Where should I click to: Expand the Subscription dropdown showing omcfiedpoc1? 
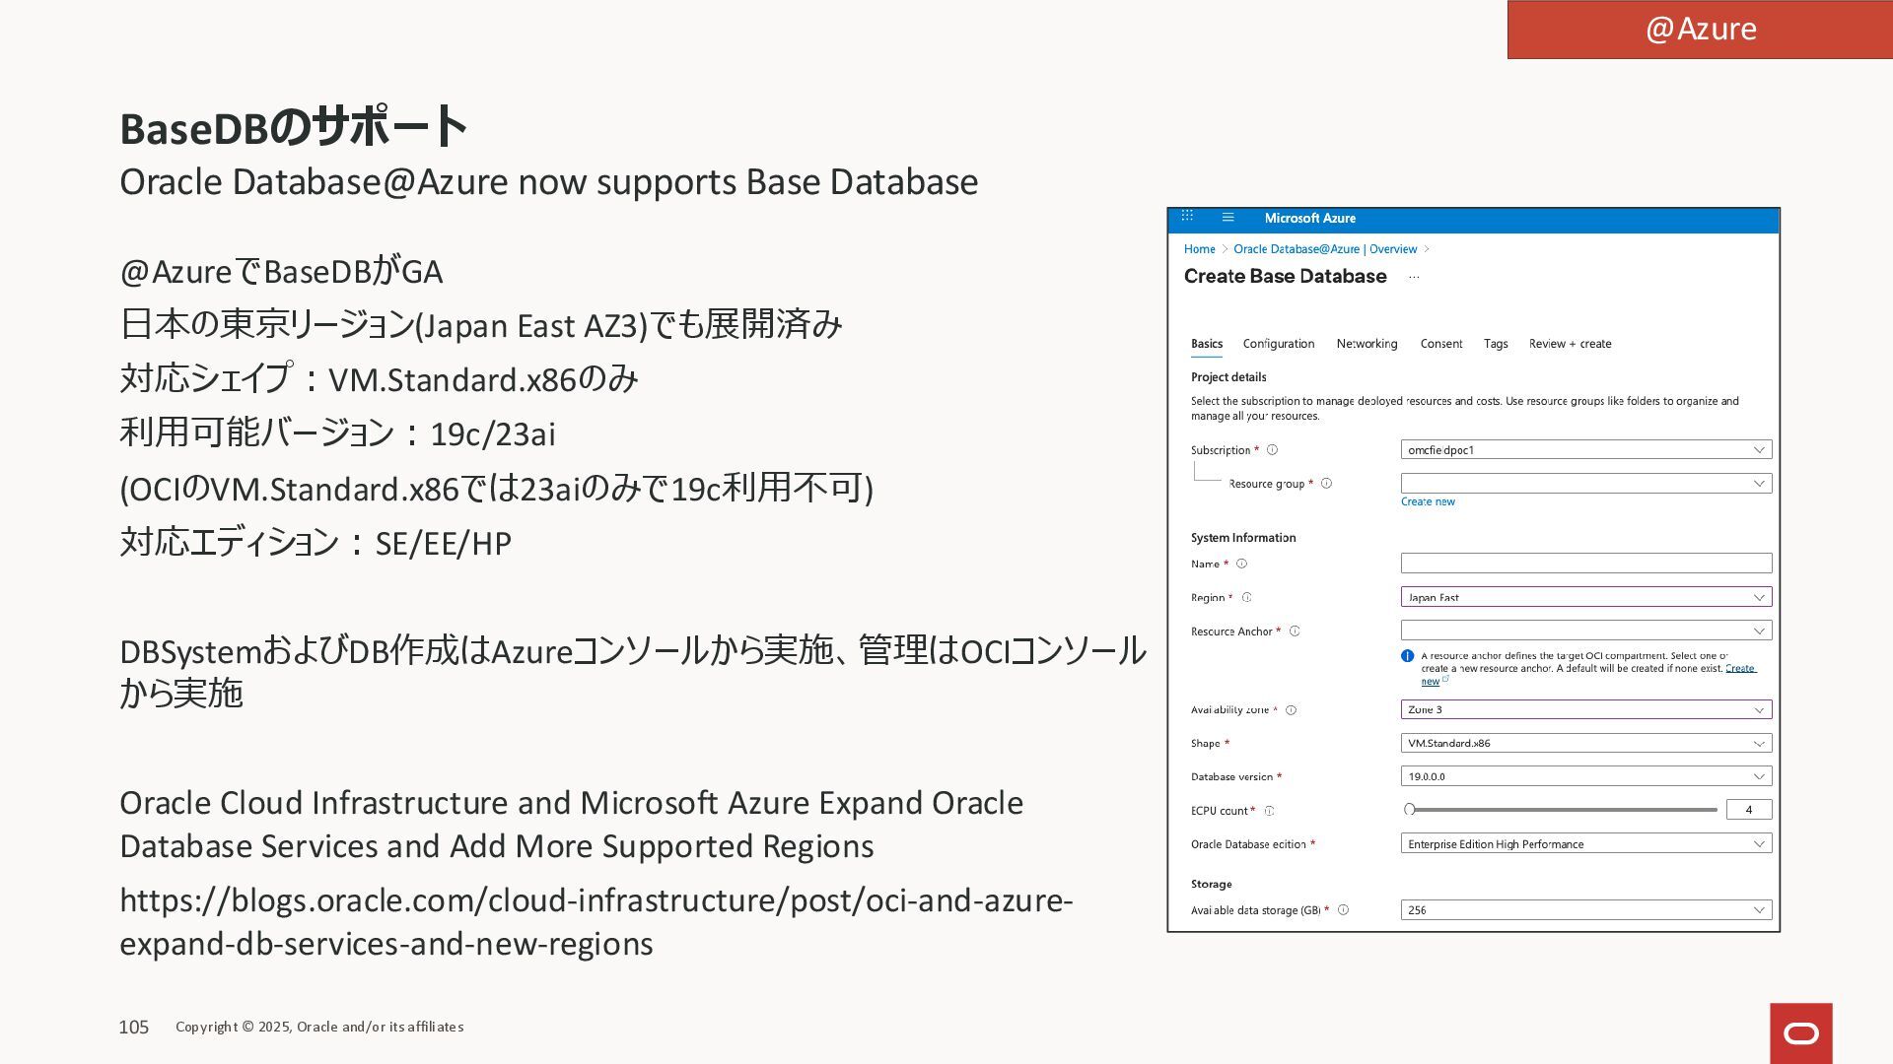pos(1585,450)
